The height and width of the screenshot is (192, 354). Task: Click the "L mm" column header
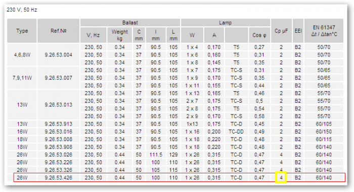click(173, 35)
